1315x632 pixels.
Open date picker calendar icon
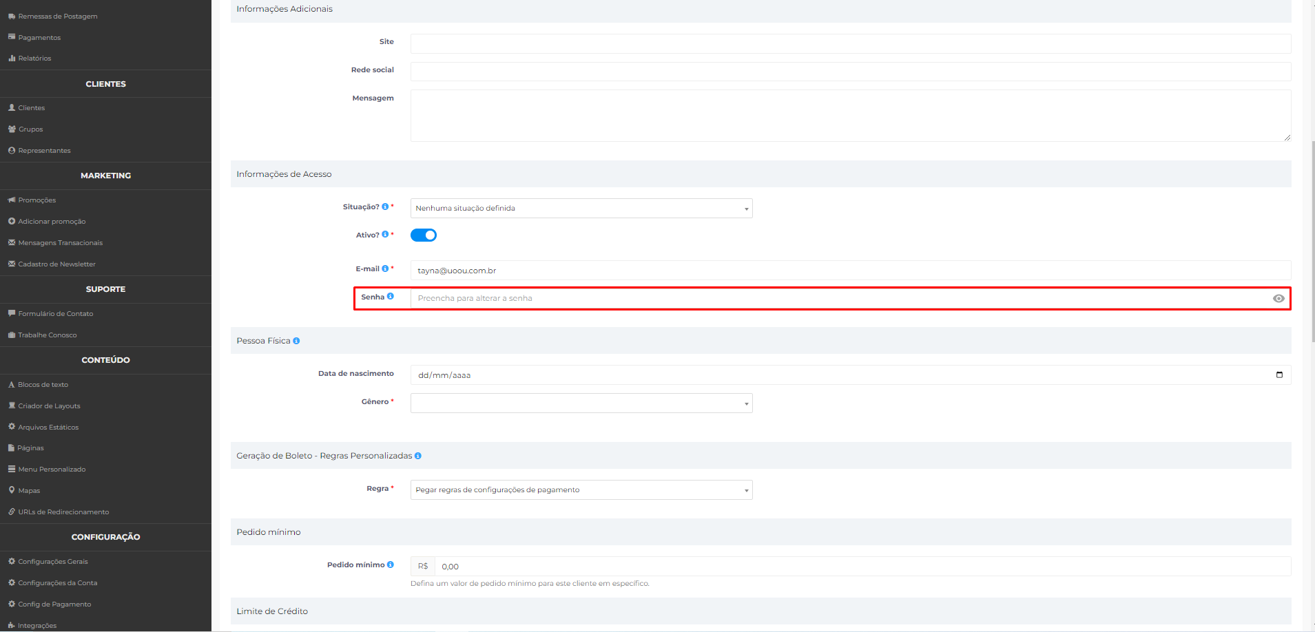[x=1279, y=375]
